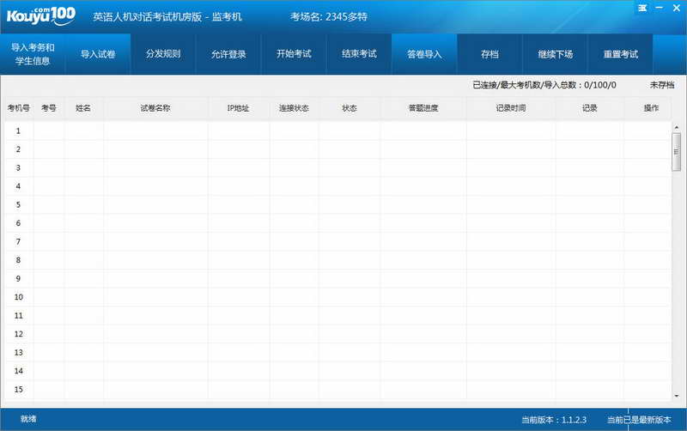Image resolution: width=687 pixels, height=431 pixels.
Task: Reset the exam with 重置考试
Action: (620, 54)
